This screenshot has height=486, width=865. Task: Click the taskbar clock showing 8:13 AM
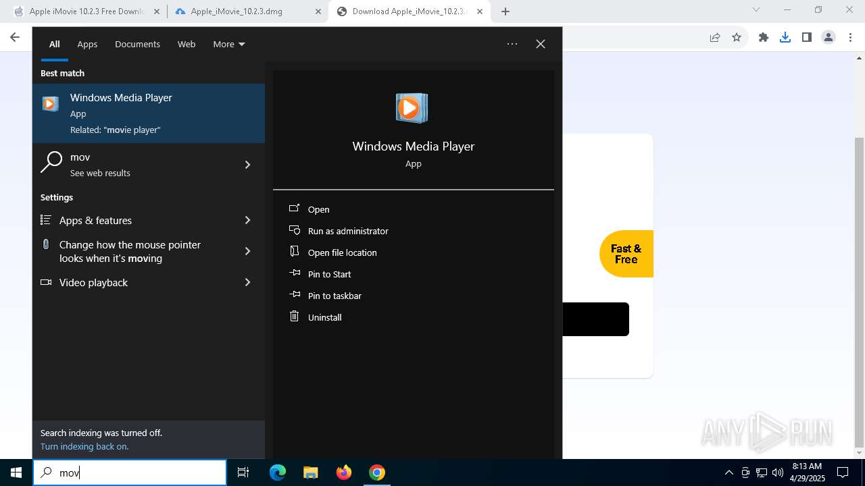tap(807, 473)
